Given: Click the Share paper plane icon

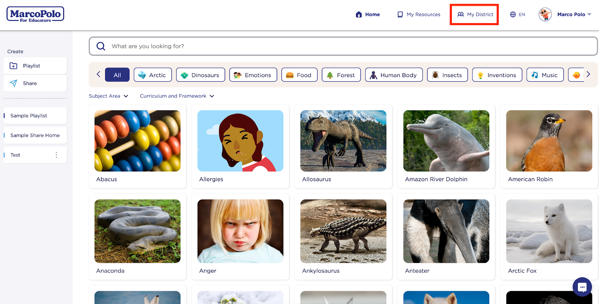Looking at the screenshot, I should [13, 83].
